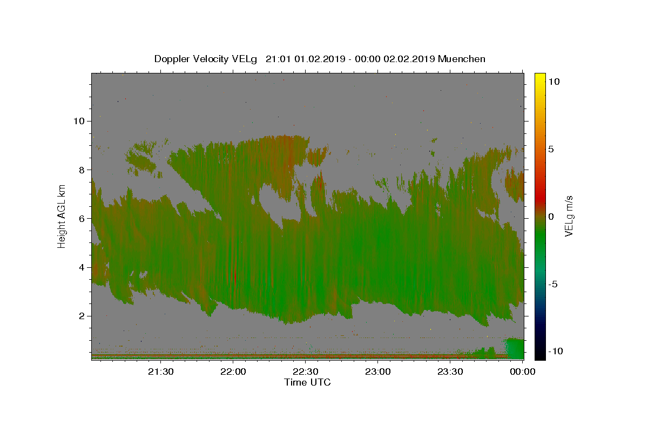Click the colorbar value 0
The width and height of the screenshot is (648, 432).
coord(551,217)
